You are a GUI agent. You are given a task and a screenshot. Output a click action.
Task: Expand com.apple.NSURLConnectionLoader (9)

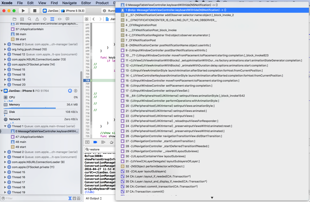coord(5,162)
